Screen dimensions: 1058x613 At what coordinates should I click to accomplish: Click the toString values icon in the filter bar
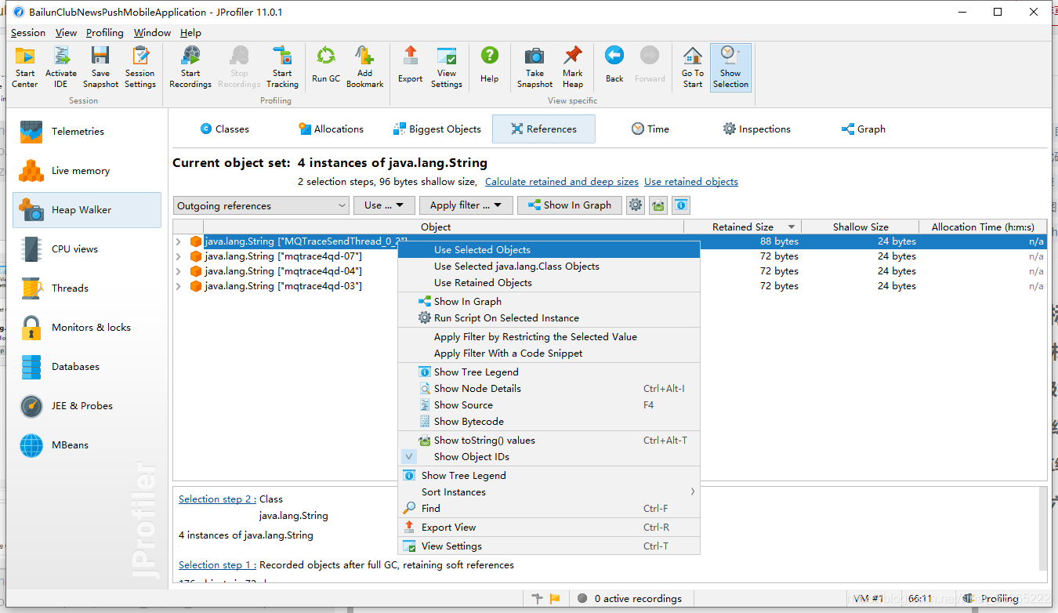point(658,205)
